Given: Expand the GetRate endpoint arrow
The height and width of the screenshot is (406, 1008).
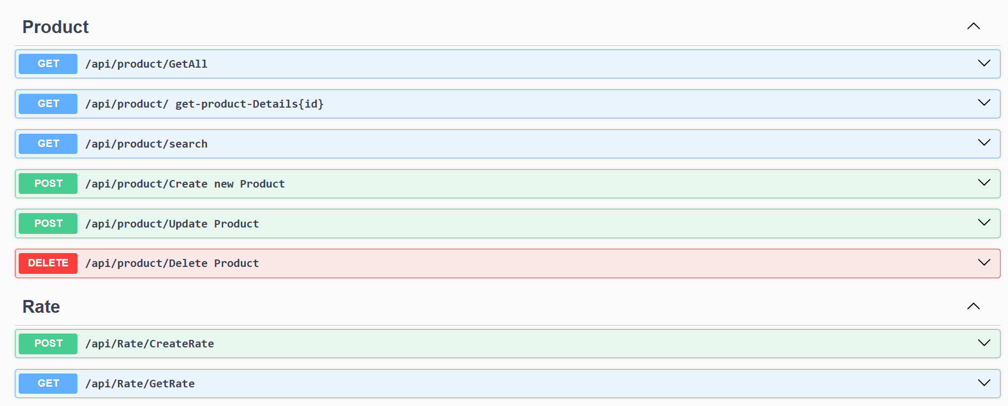Looking at the screenshot, I should pos(983,383).
